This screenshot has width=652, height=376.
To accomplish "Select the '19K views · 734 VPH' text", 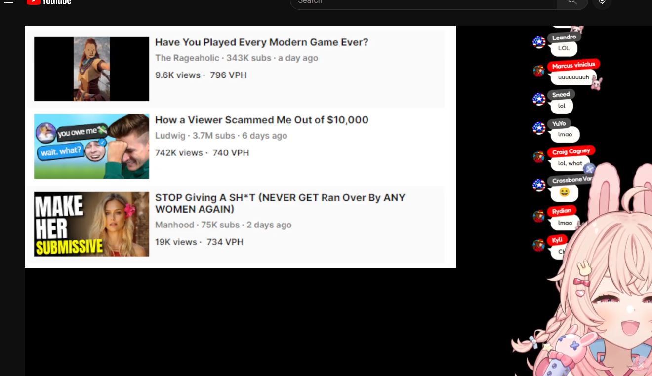I will click(199, 242).
